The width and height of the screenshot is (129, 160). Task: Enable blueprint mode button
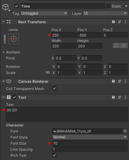coord(116,46)
